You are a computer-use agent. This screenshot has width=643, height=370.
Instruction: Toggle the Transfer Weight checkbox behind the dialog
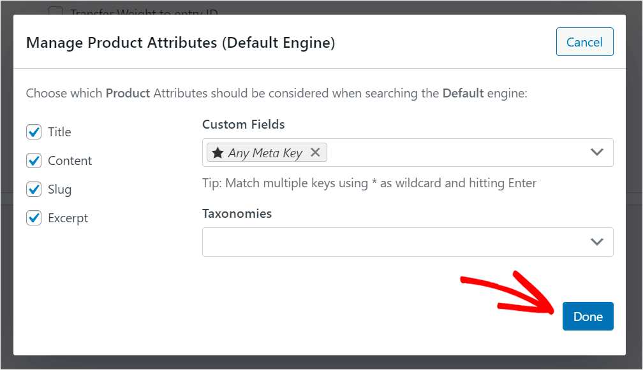tap(56, 11)
